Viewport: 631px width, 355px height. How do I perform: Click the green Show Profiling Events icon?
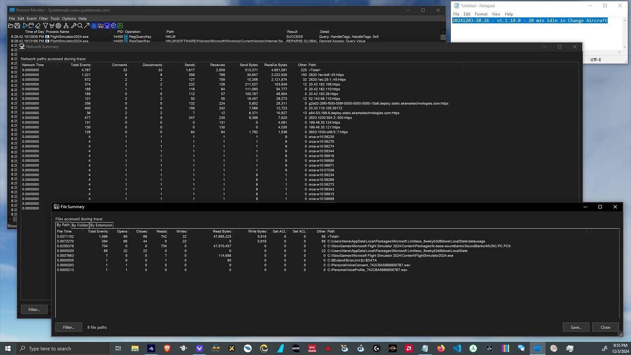click(x=120, y=26)
